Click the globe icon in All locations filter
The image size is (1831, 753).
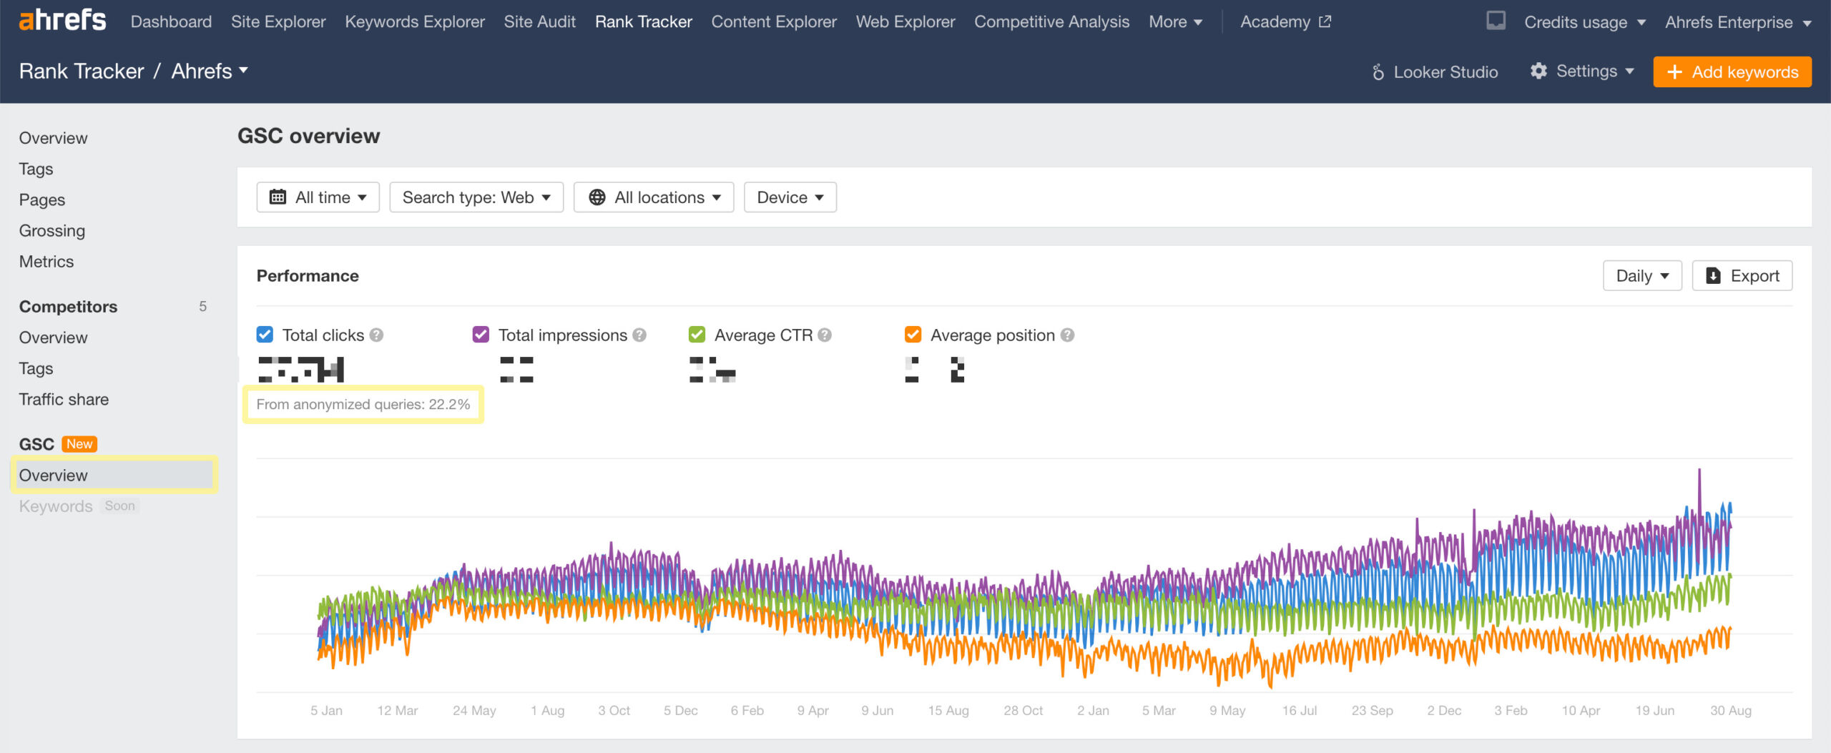tap(598, 197)
